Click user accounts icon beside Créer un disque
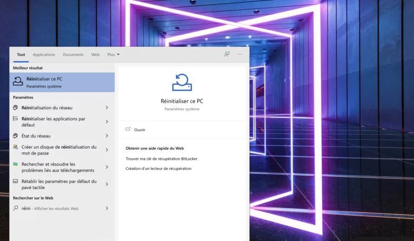This screenshot has height=241, width=414. tap(15, 147)
